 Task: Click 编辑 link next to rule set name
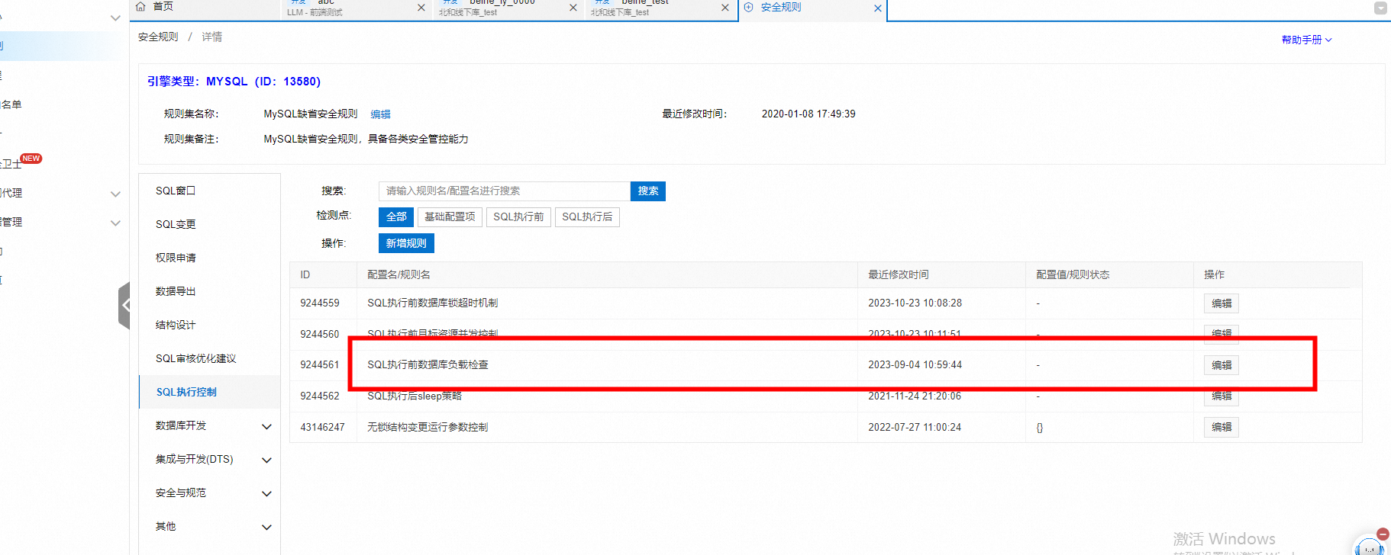click(380, 114)
